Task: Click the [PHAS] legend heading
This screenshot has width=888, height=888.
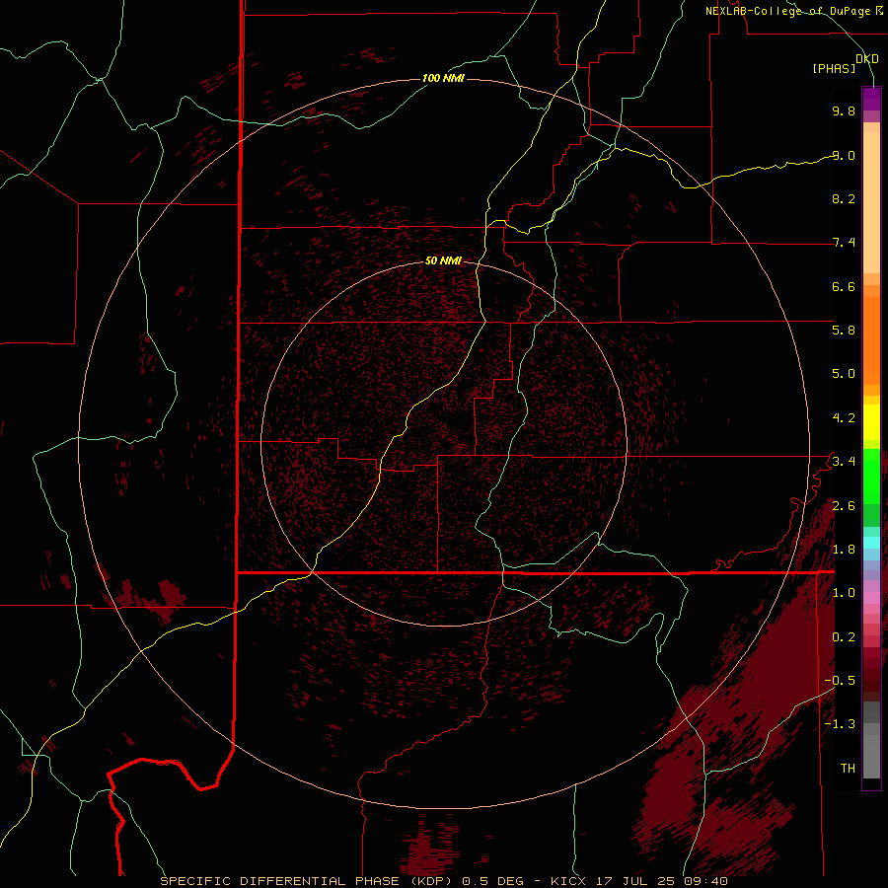Action: pyautogui.click(x=834, y=68)
